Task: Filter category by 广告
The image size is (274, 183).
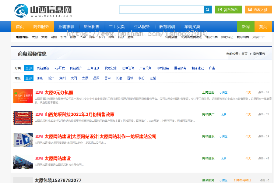Action: point(212,68)
